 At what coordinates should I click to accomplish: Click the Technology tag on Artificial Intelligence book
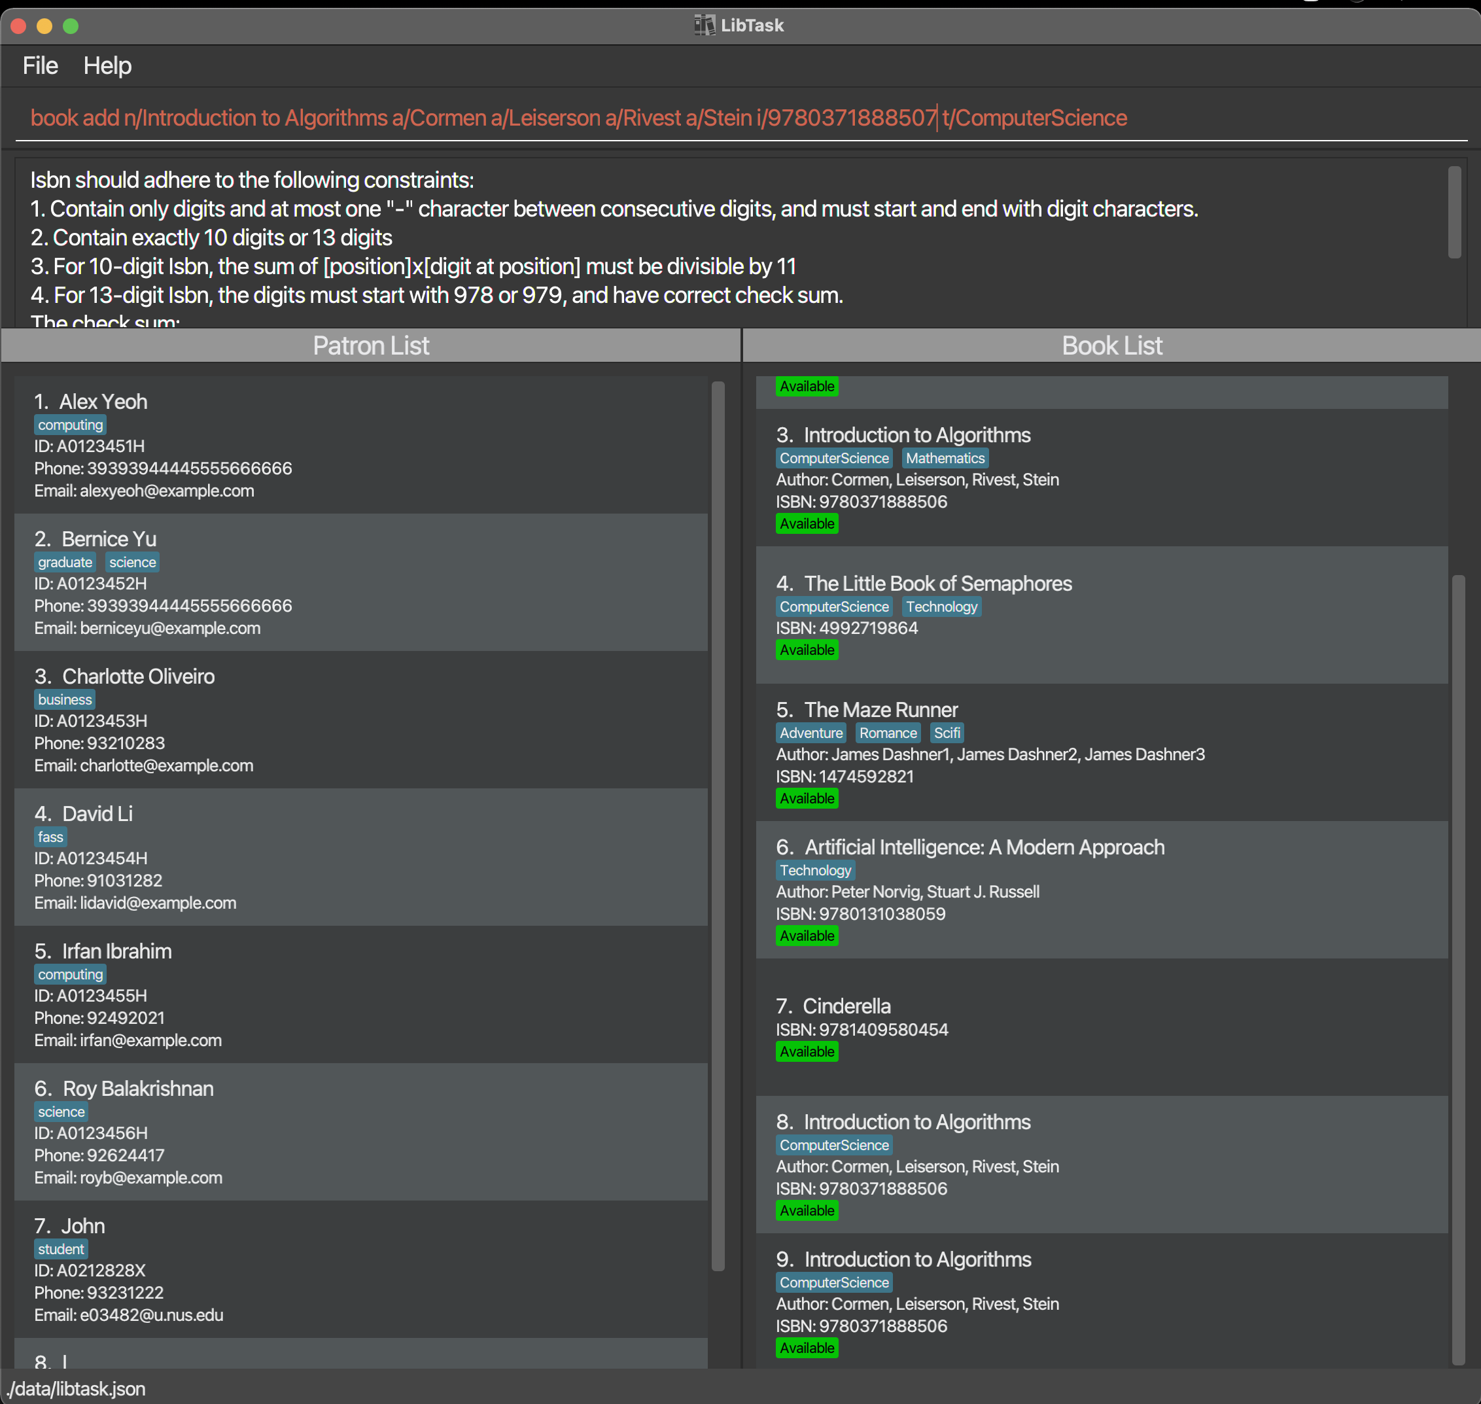pos(815,870)
